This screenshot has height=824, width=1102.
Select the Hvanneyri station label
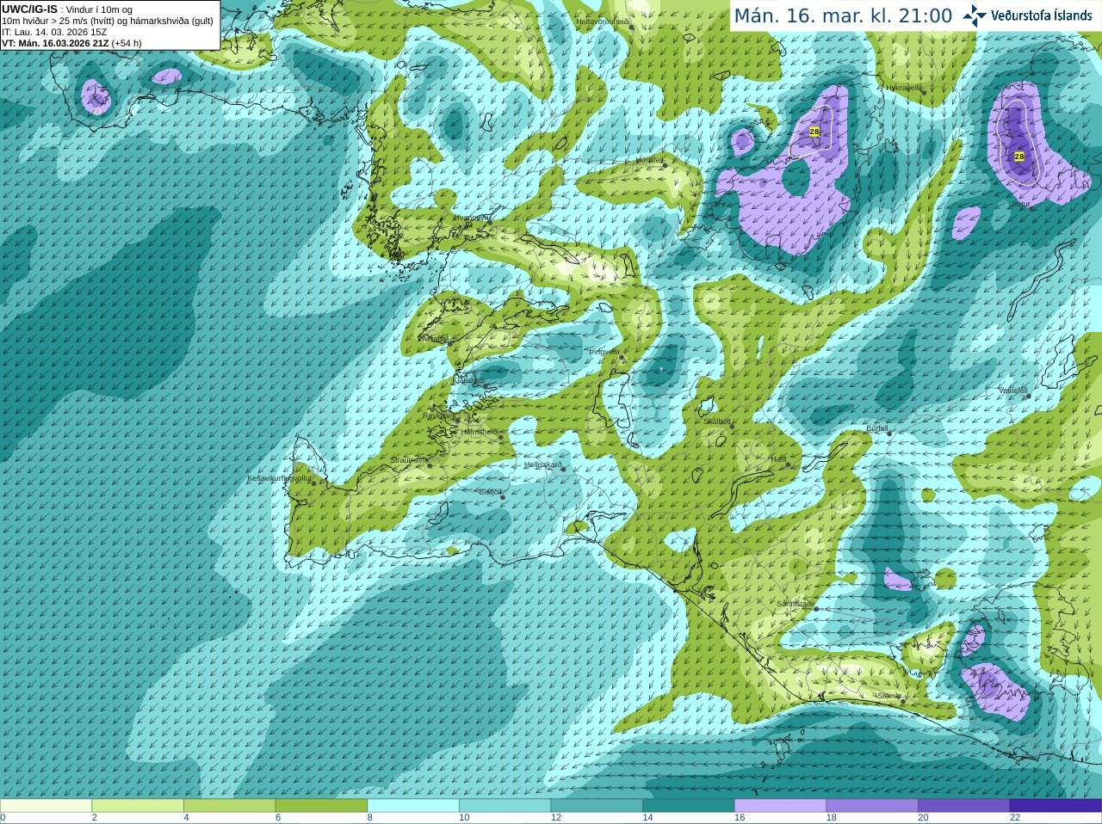pos(472,218)
